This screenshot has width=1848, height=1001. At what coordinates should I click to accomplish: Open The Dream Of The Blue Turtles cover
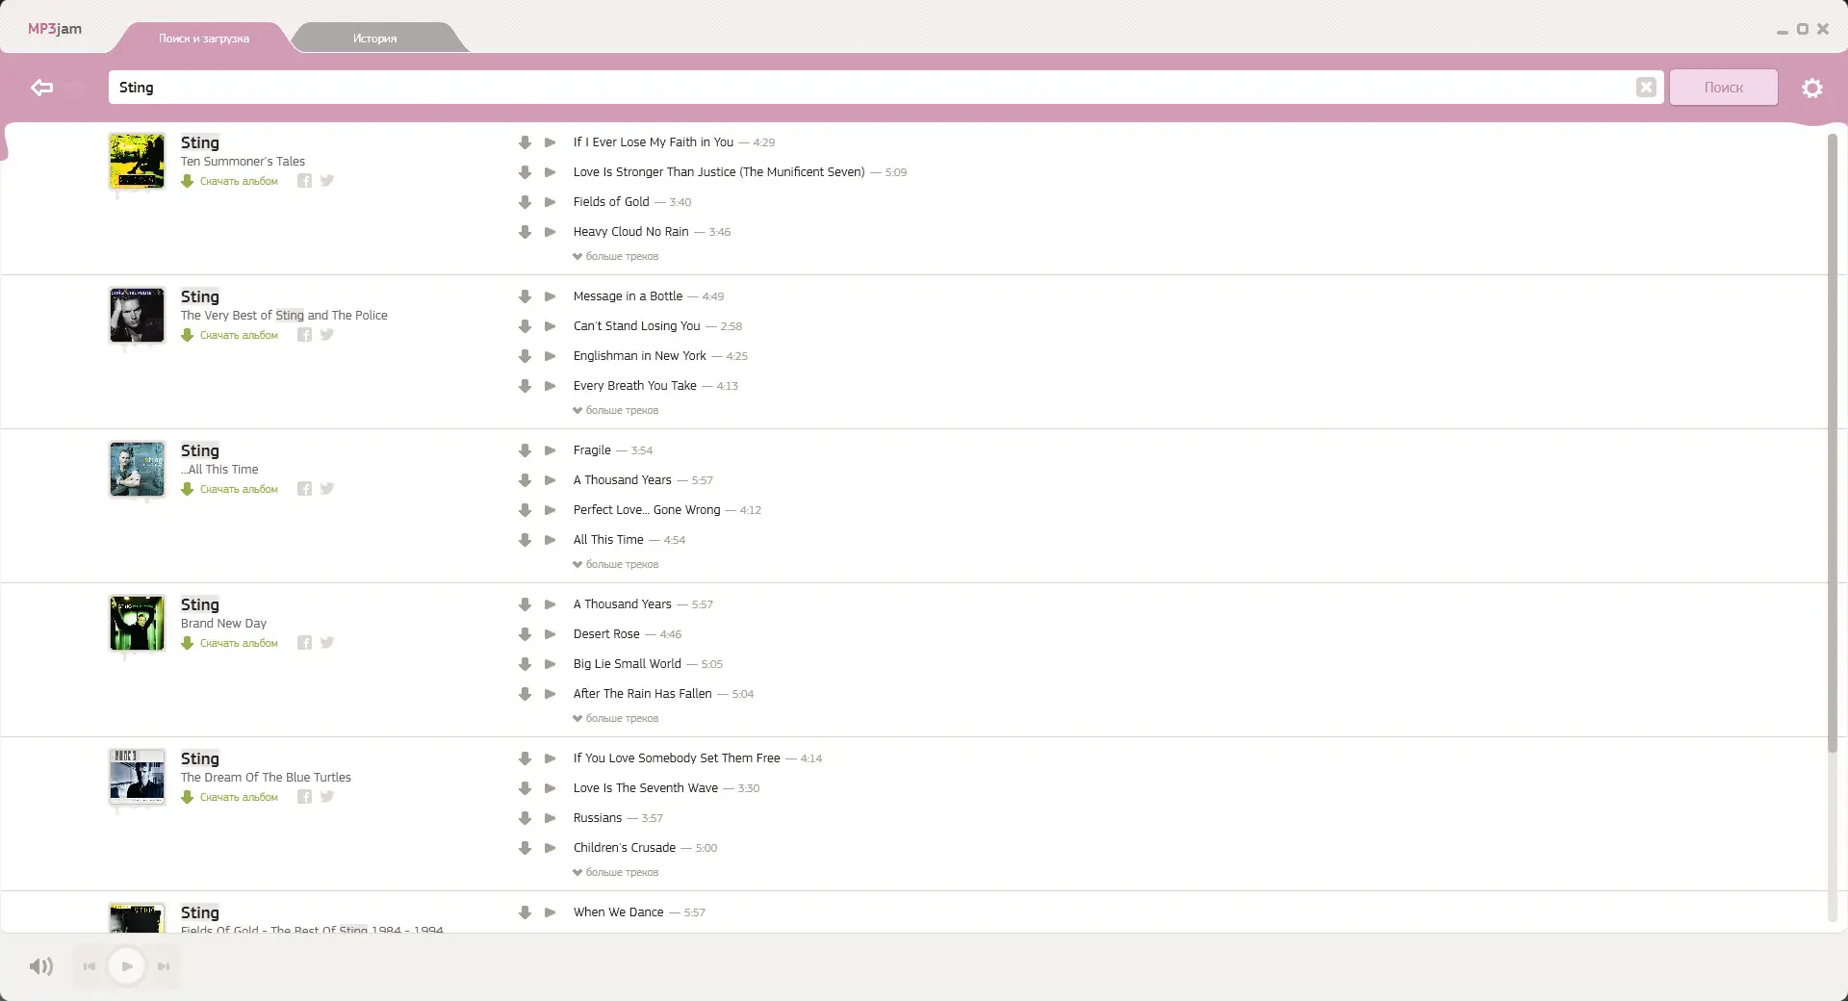tap(137, 777)
